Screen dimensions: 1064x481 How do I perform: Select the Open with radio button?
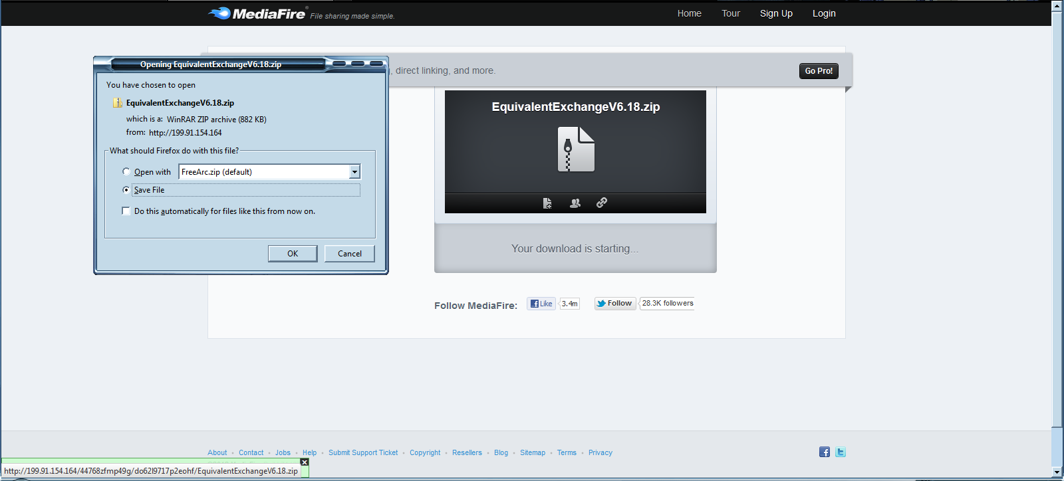tap(126, 171)
